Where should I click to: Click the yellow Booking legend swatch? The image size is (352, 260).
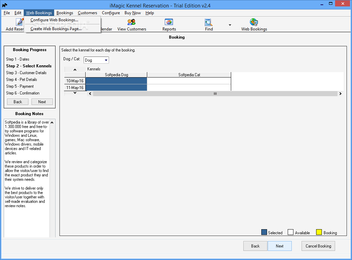(319, 232)
